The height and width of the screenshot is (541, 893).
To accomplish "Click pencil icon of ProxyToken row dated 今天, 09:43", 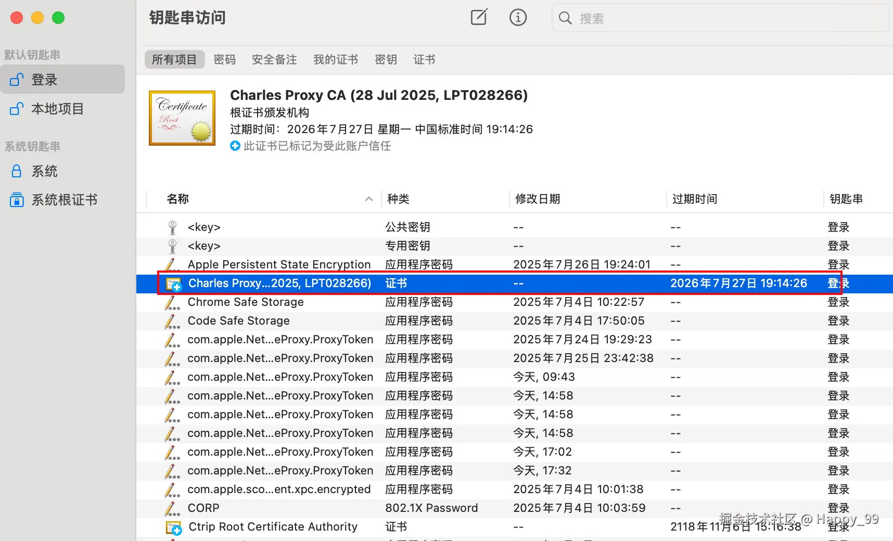I will (172, 377).
